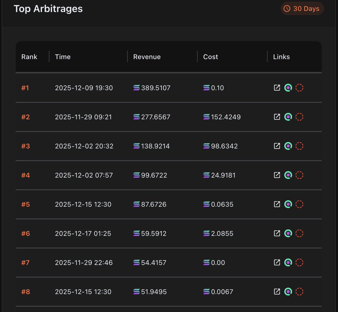The height and width of the screenshot is (312, 338).
Task: Click the Solana icon beside the 0.10 cost
Action: 206,88
